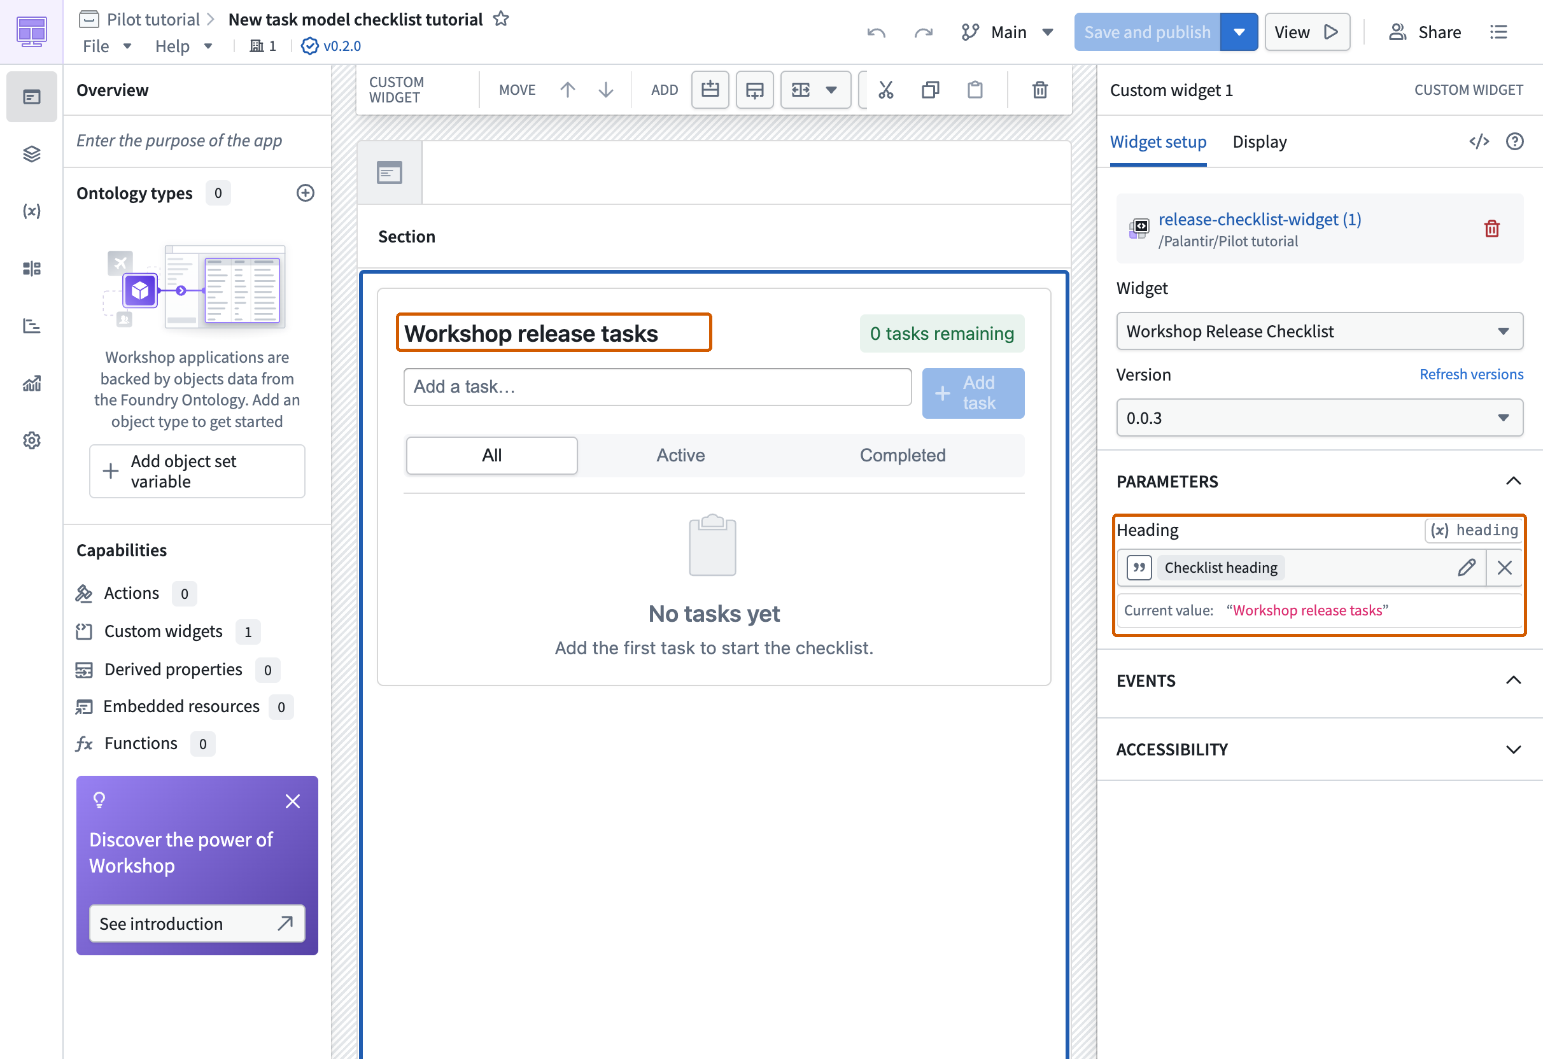Click Add task button
Screen dimensions: 1543x1059
click(x=973, y=393)
